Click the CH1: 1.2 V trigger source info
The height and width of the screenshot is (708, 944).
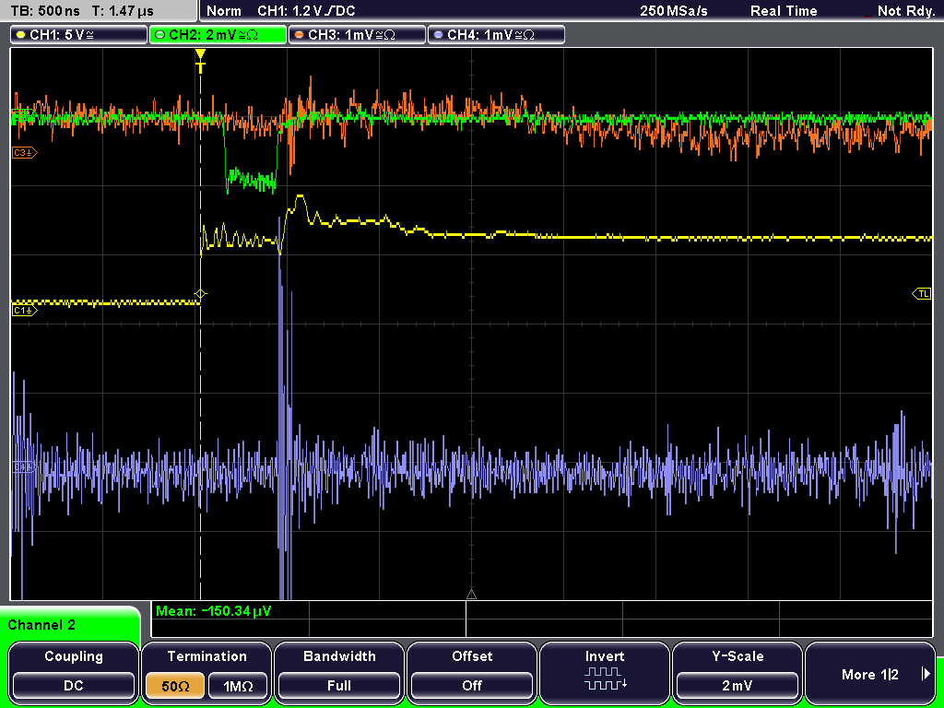(x=306, y=11)
